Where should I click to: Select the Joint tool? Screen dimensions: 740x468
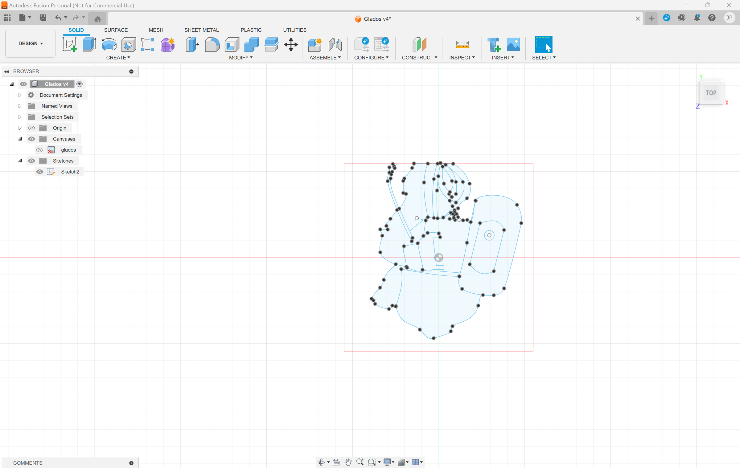[335, 45]
